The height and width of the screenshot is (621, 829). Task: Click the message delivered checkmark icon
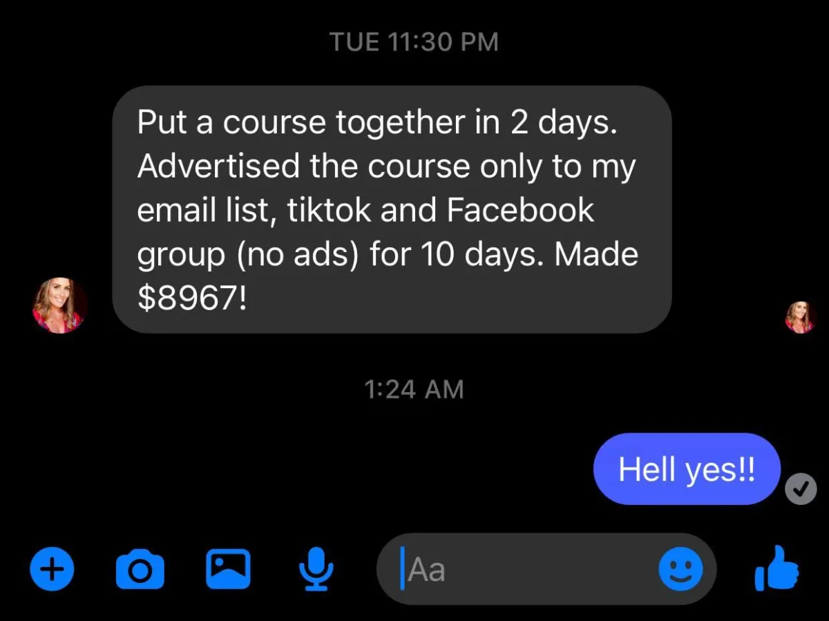pos(801,490)
